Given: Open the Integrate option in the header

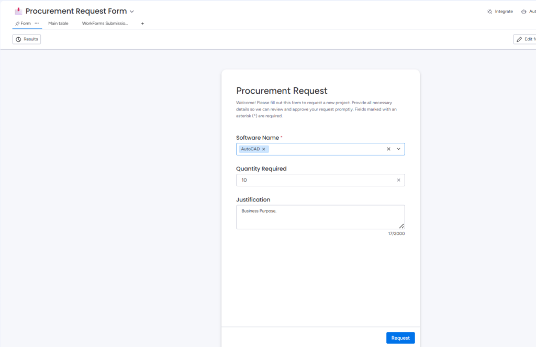Looking at the screenshot, I should click(500, 12).
